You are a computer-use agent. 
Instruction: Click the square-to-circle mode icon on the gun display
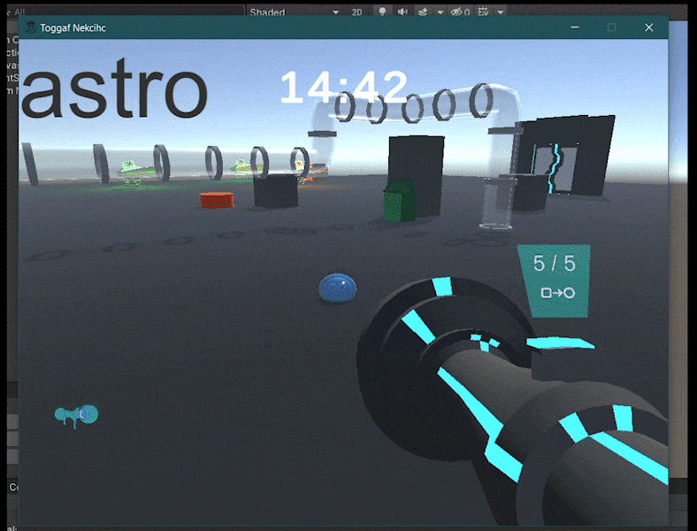[x=557, y=293]
